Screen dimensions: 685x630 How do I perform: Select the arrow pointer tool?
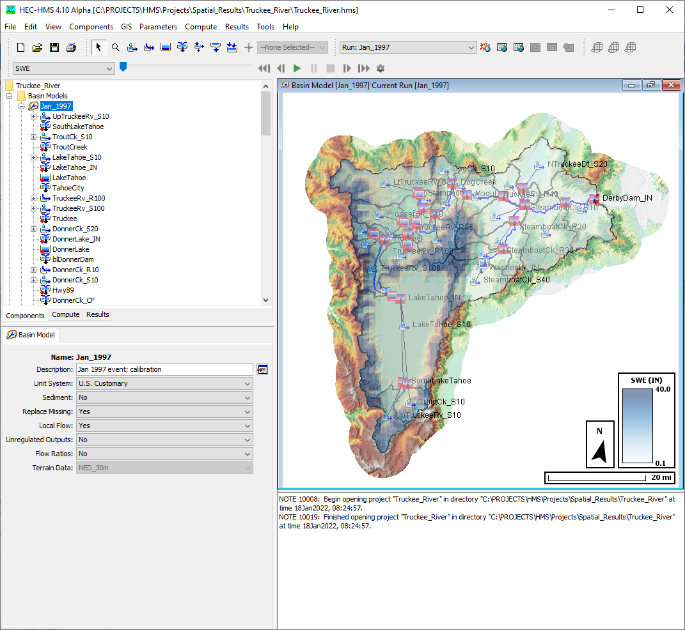[x=98, y=47]
